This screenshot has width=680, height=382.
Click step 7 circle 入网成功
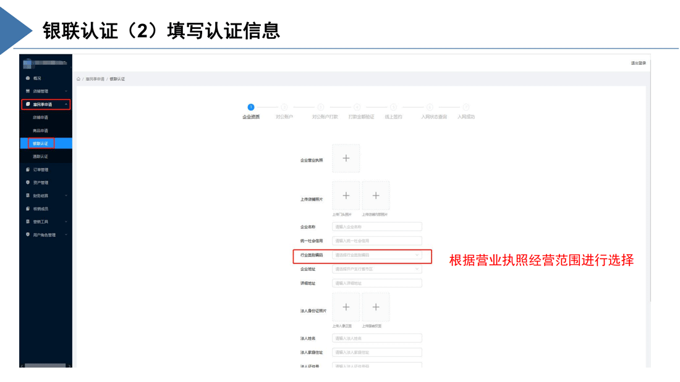click(x=465, y=107)
